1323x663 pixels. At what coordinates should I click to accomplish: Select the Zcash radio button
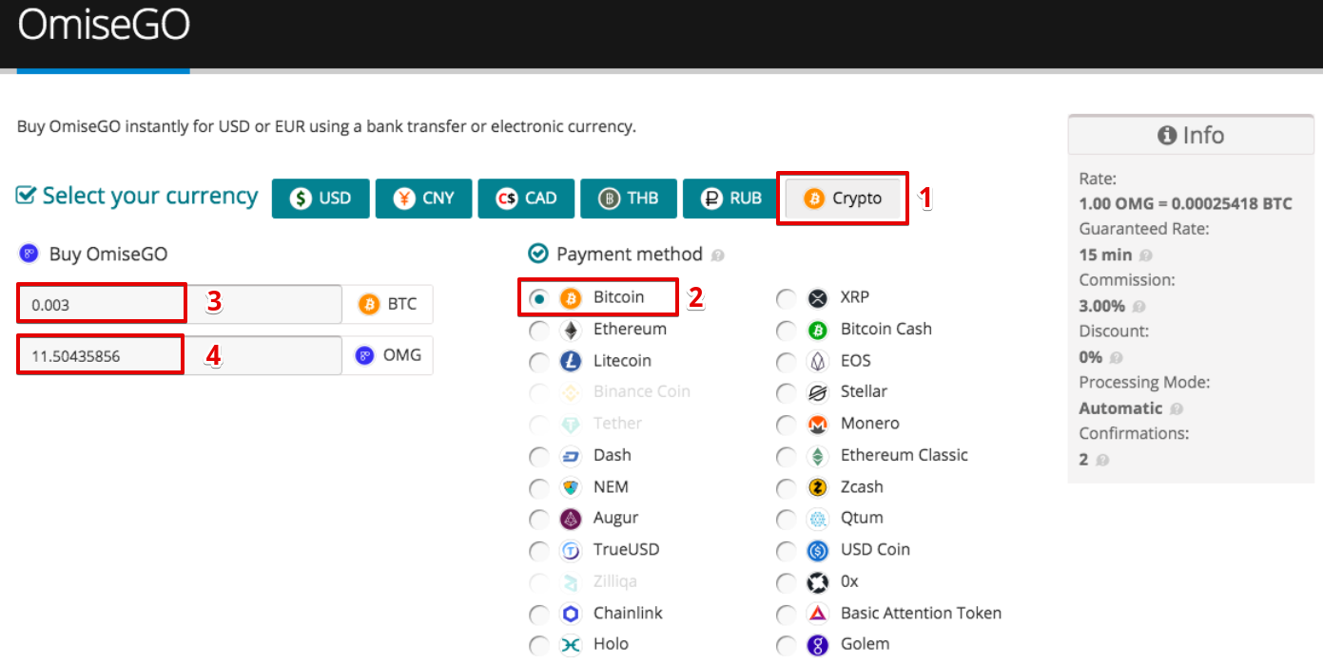tap(787, 488)
